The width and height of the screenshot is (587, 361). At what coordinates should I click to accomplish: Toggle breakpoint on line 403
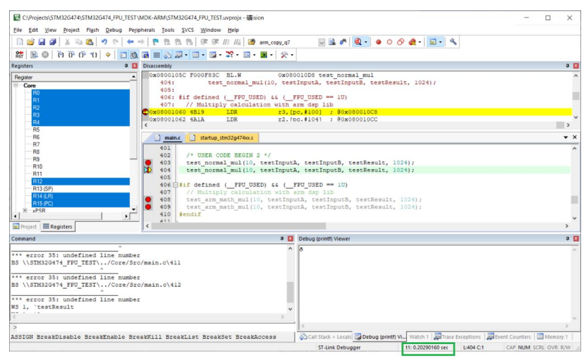pos(148,163)
